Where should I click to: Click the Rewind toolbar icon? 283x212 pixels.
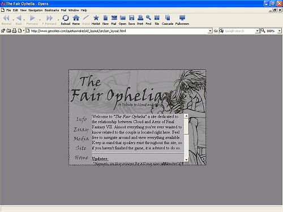6,18
